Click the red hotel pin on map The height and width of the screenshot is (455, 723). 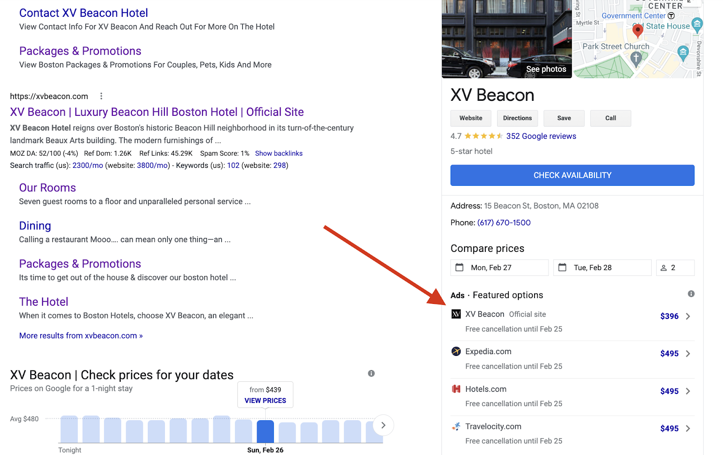tap(638, 31)
